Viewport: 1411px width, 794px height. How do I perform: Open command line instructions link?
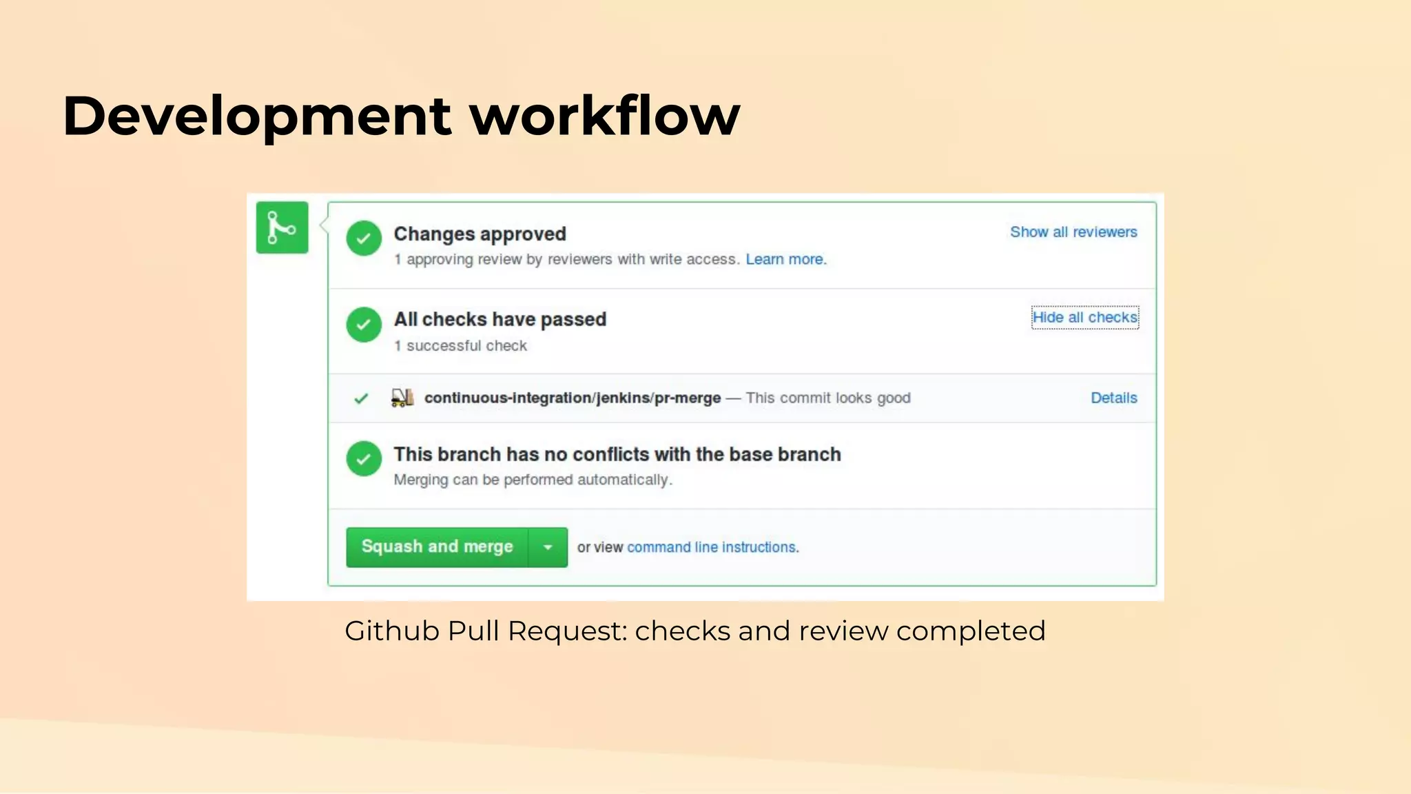click(x=712, y=547)
